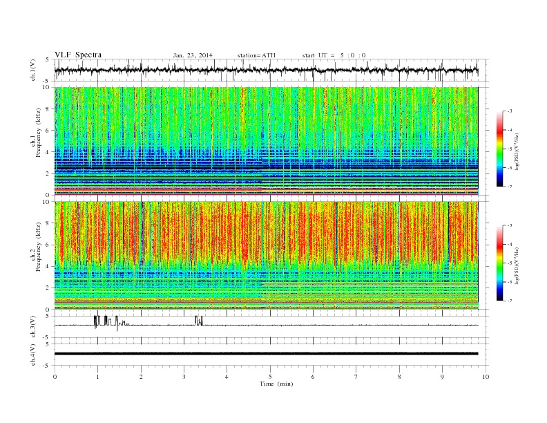Click the "7" tick on the time axis
547x423 pixels.
(x=356, y=377)
